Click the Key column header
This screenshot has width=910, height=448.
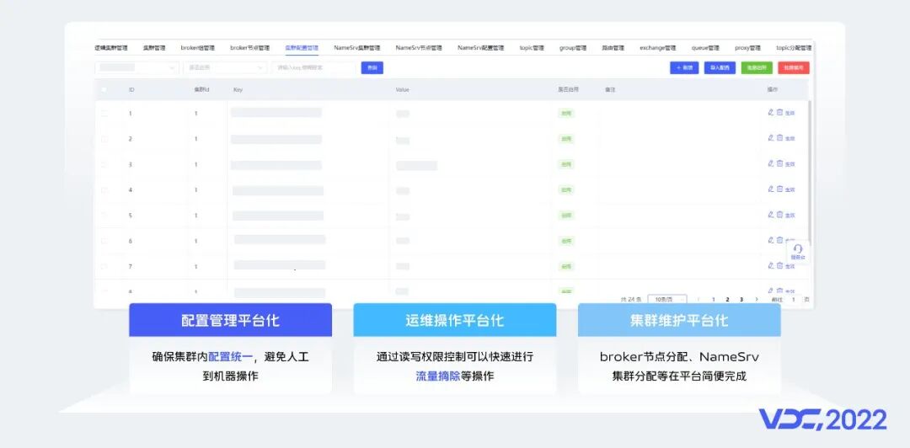pos(238,90)
